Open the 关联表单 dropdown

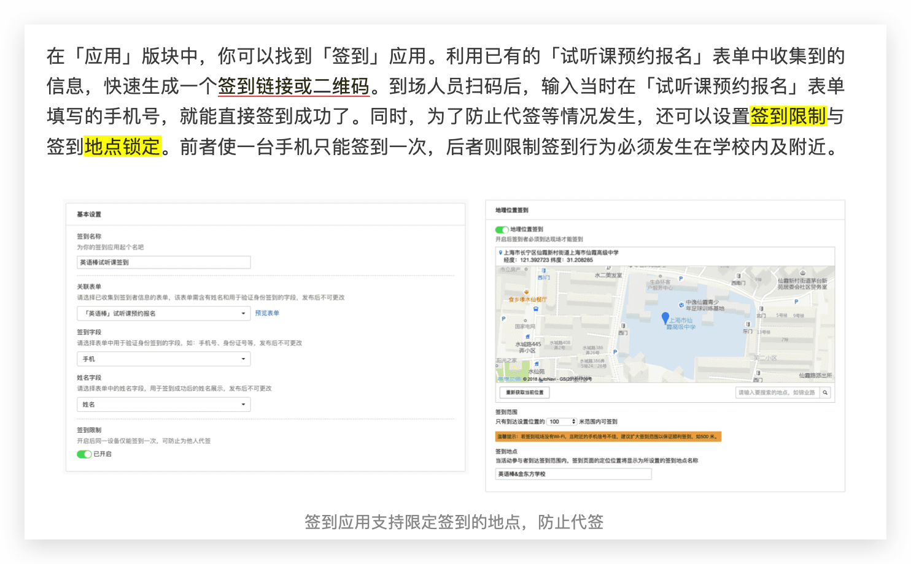(x=163, y=313)
